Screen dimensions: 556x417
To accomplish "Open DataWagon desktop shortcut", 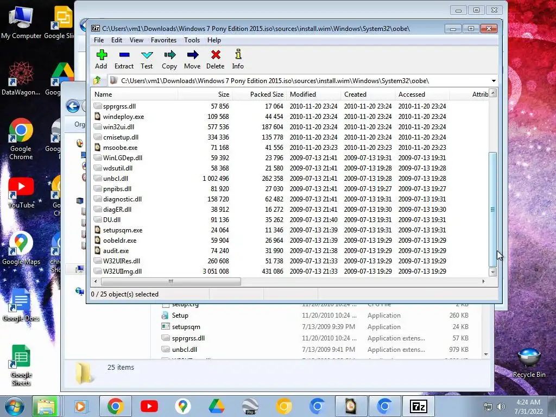I will tap(21, 78).
